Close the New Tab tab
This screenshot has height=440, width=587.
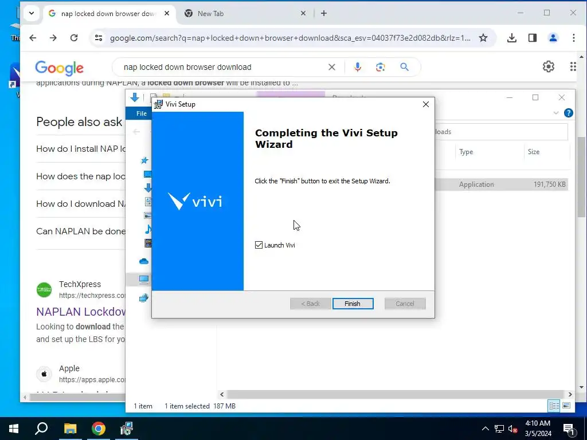coord(303,14)
